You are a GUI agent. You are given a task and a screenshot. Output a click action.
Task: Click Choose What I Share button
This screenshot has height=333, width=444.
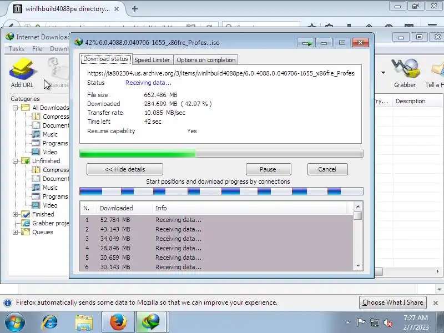(393, 302)
